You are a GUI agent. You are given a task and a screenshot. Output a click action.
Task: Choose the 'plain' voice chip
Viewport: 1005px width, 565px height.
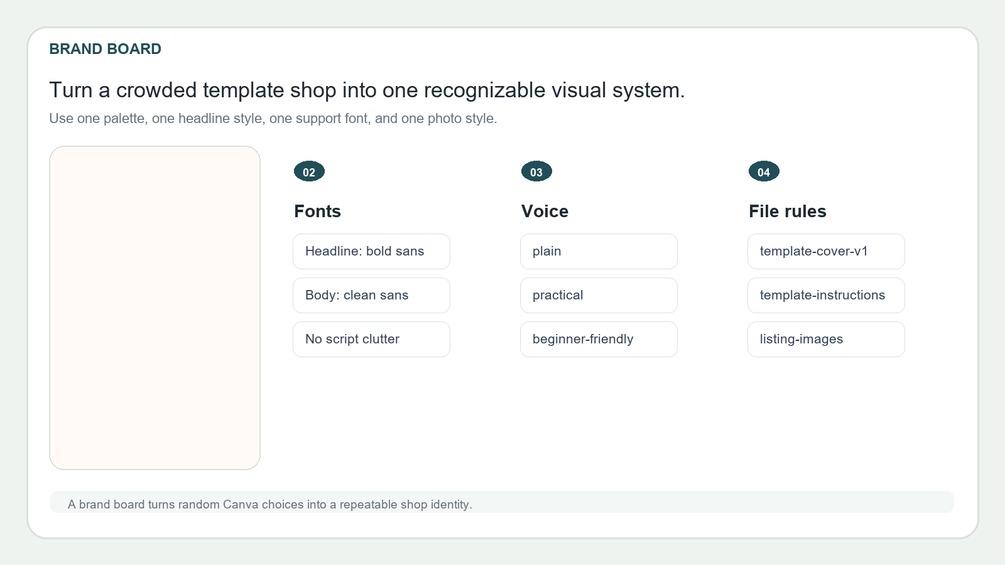(599, 251)
